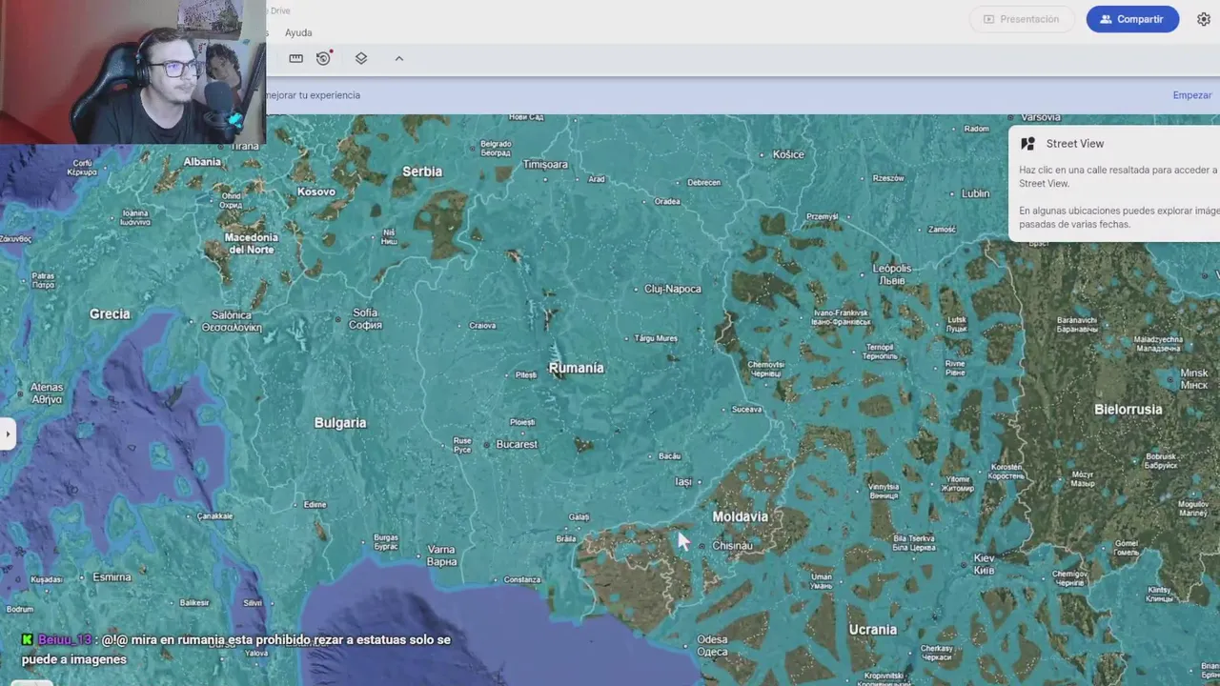
Task: Click the streamer webcam overlay
Action: tap(132, 71)
